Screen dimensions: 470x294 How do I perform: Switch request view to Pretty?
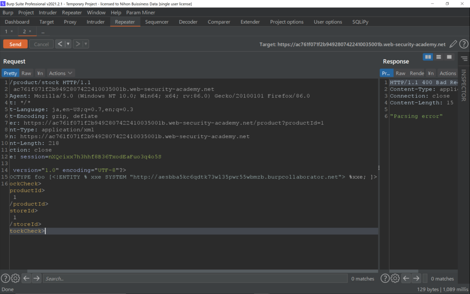pos(11,73)
